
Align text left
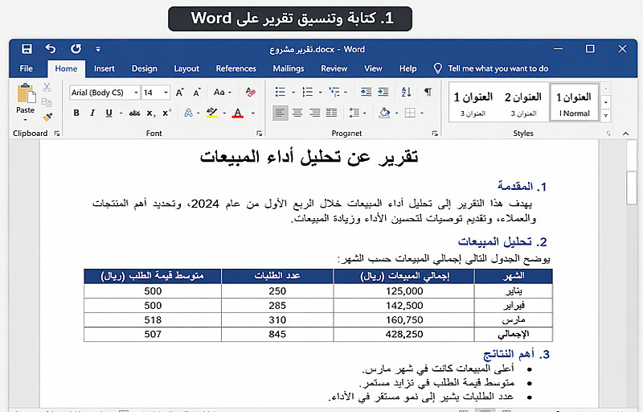tap(281, 113)
